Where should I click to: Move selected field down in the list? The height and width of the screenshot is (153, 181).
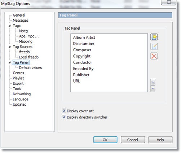(x=153, y=89)
